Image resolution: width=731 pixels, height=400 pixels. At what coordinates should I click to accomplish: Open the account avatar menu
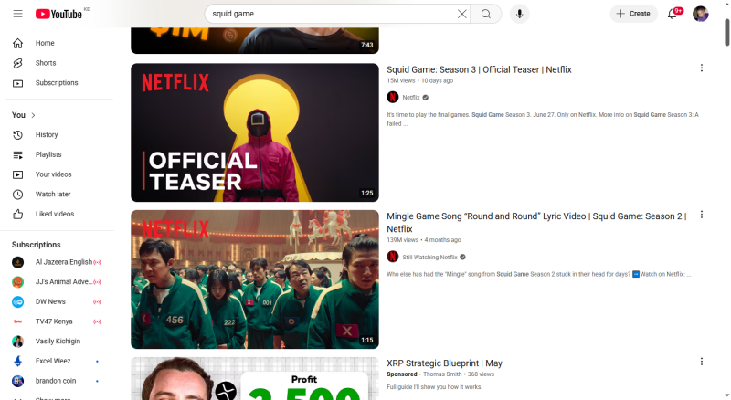tap(700, 14)
